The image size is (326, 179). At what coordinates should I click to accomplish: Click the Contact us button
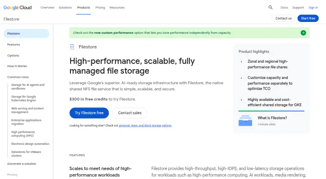284,18
